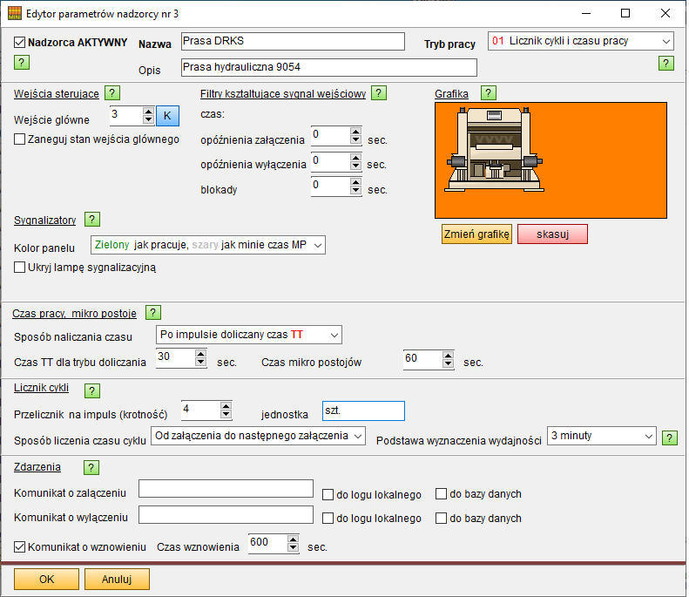Click the Opis field Prasa hydrauliczna 9054
The width and height of the screenshot is (689, 597).
(329, 67)
